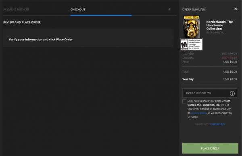Screen dimensions: 242x156
Task: Close the order summary with X
Action: (x=236, y=9)
